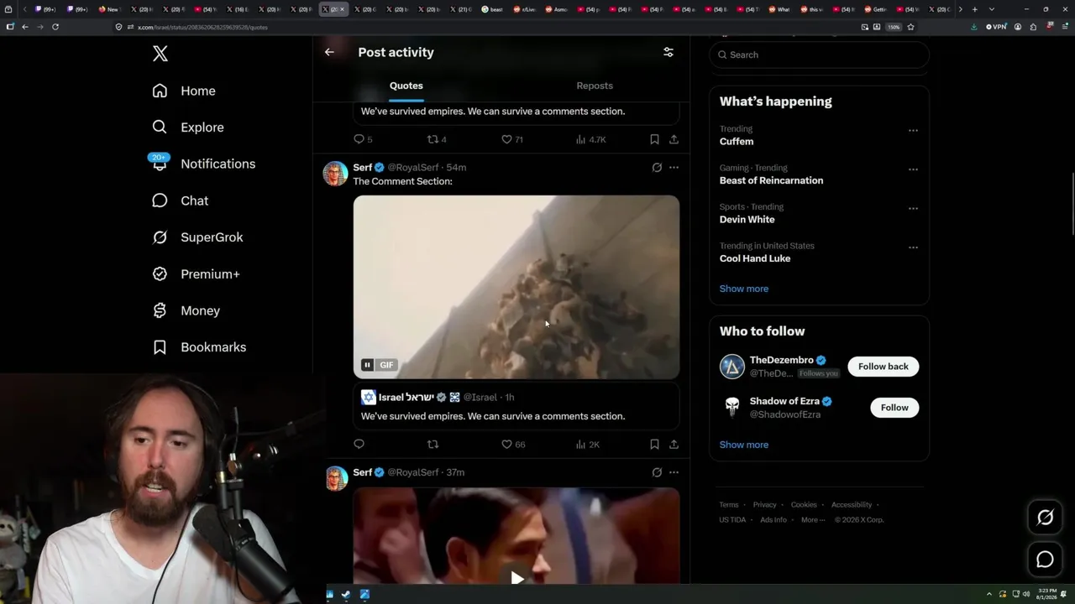Reload the page in the browser
The height and width of the screenshot is (604, 1075).
pos(55,27)
